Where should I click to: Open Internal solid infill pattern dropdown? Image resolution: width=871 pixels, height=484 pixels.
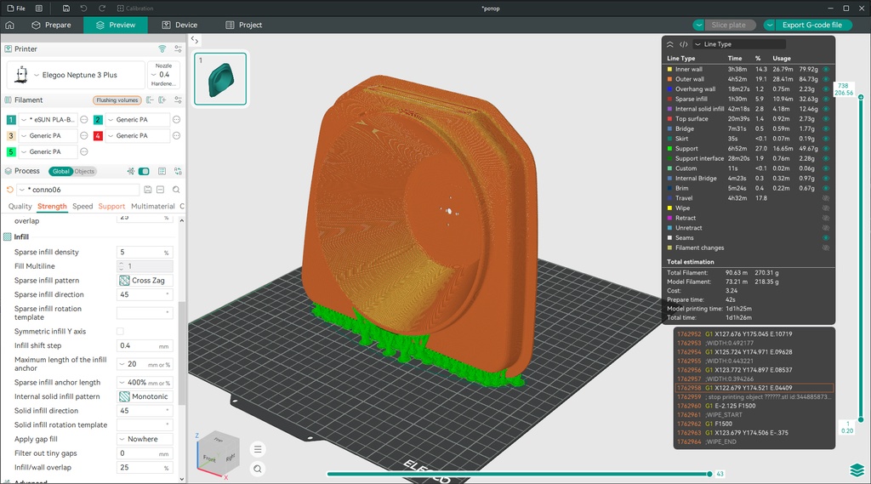point(145,396)
